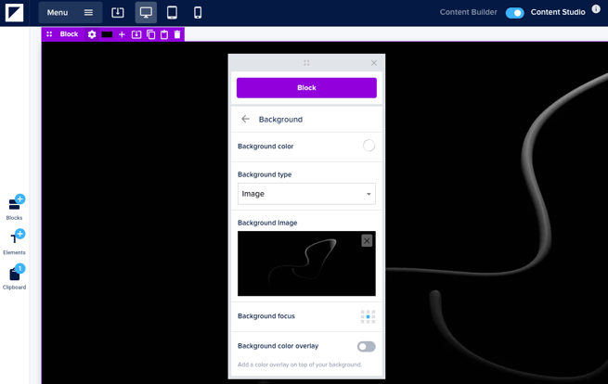This screenshot has height=384, width=608.
Task: Delete the block with trash icon
Action: [x=177, y=34]
